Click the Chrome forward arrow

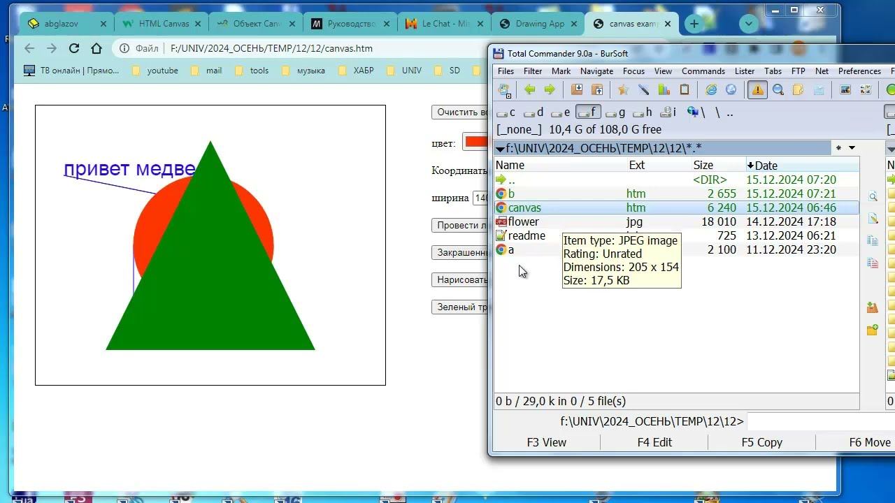click(52, 48)
